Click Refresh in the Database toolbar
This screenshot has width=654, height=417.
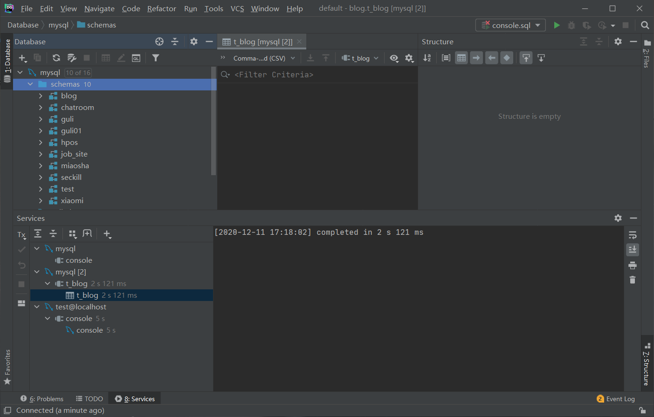(56, 58)
